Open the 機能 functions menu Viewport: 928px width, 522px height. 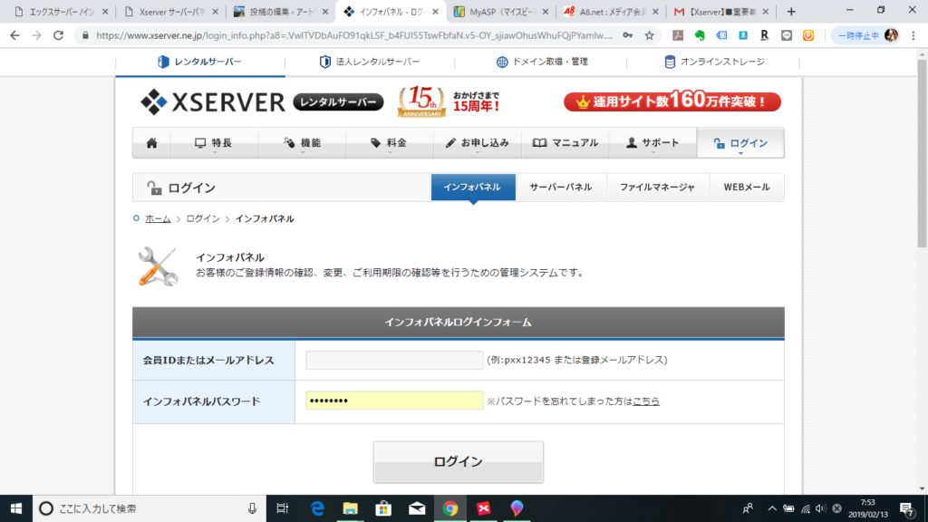point(302,142)
